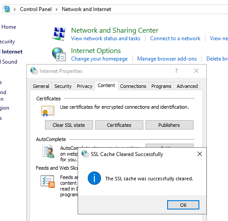Click the certificate ribbon icon
The width and height of the screenshot is (228, 221).
click(48, 111)
